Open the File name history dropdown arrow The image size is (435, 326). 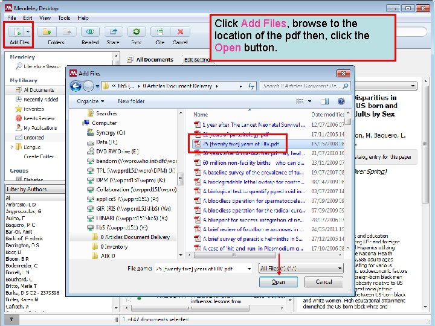249,268
